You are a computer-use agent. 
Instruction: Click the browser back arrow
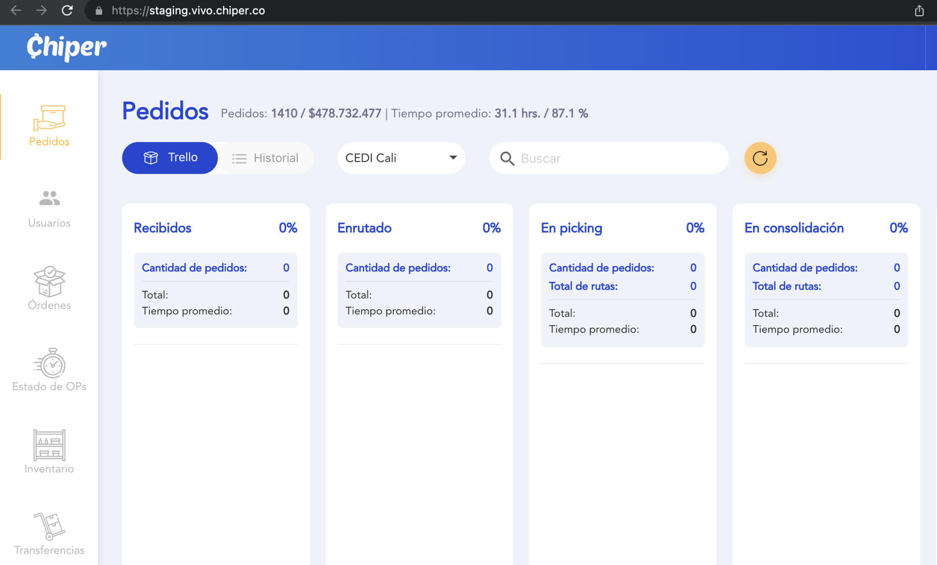pos(16,10)
